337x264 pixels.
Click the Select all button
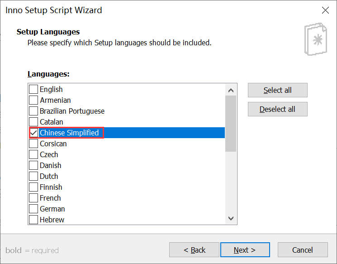277,90
